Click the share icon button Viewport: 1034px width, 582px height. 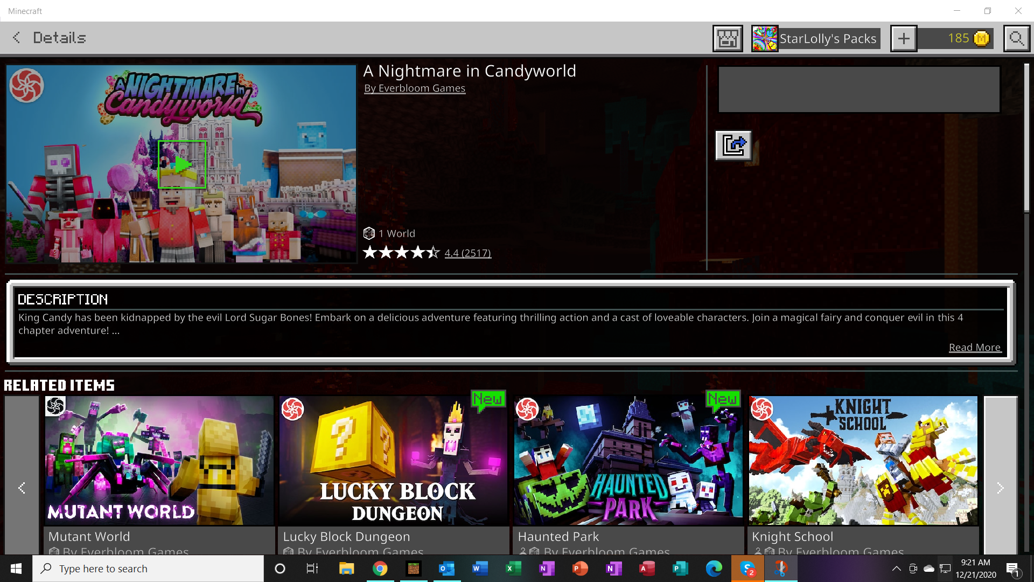pyautogui.click(x=733, y=145)
